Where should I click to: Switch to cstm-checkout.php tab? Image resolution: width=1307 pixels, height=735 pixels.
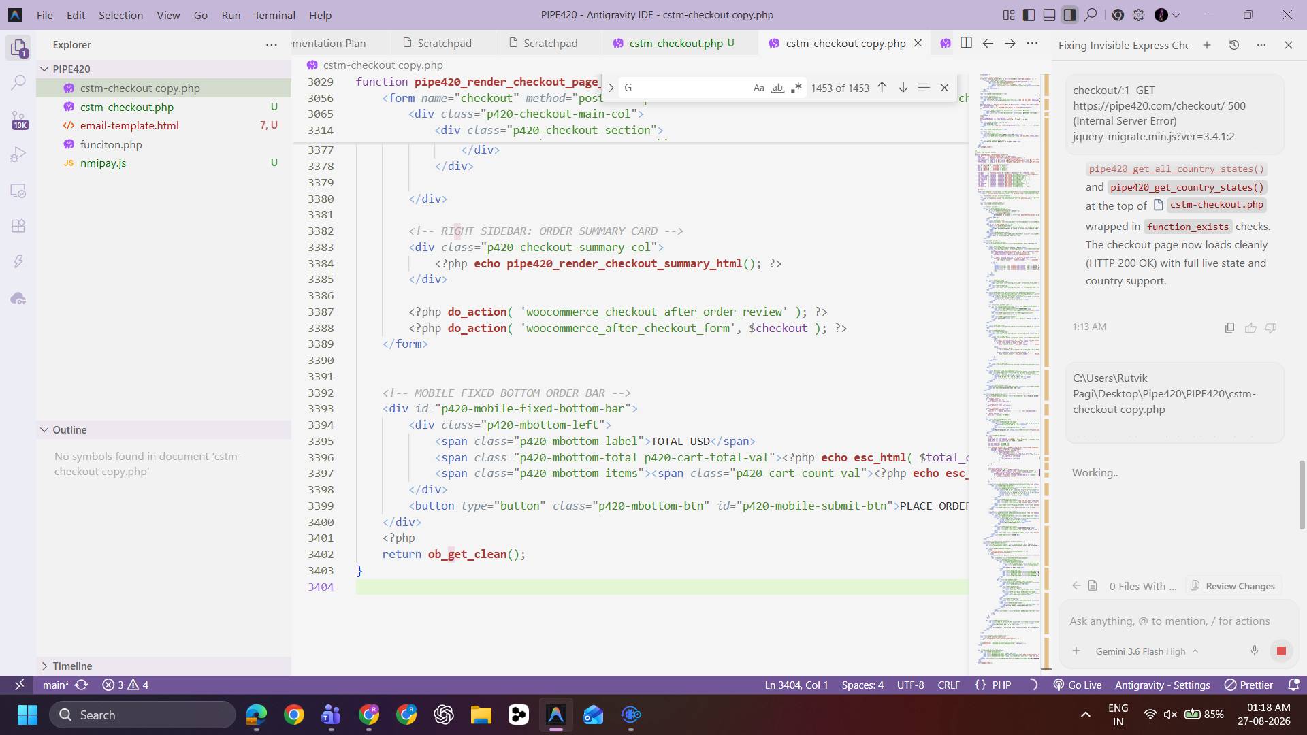[675, 43]
